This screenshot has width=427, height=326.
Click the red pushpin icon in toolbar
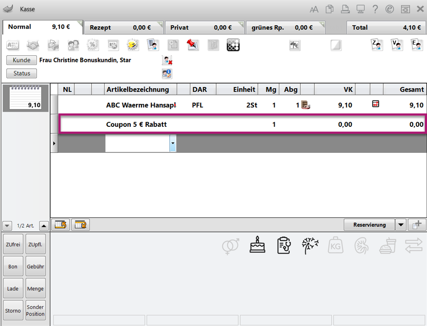pos(192,45)
